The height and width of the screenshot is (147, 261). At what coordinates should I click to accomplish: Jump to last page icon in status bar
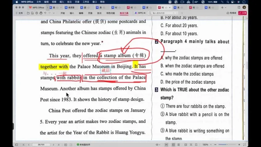[x=59, y=145]
